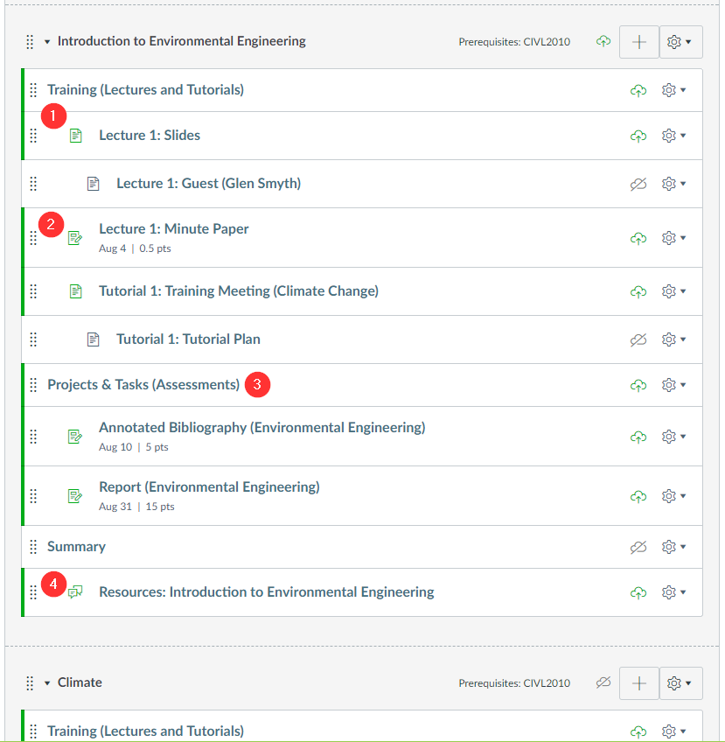Collapse the Introduction to Environmental Engineering module
Viewport: 725px width, 742px height.
click(48, 41)
